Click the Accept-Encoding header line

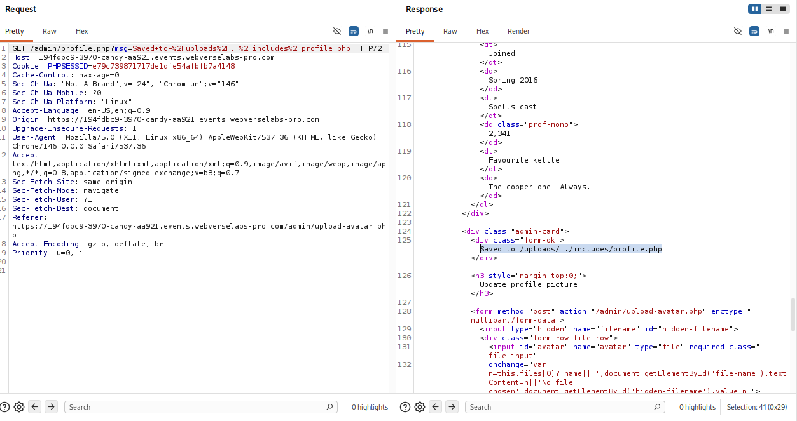click(x=87, y=244)
